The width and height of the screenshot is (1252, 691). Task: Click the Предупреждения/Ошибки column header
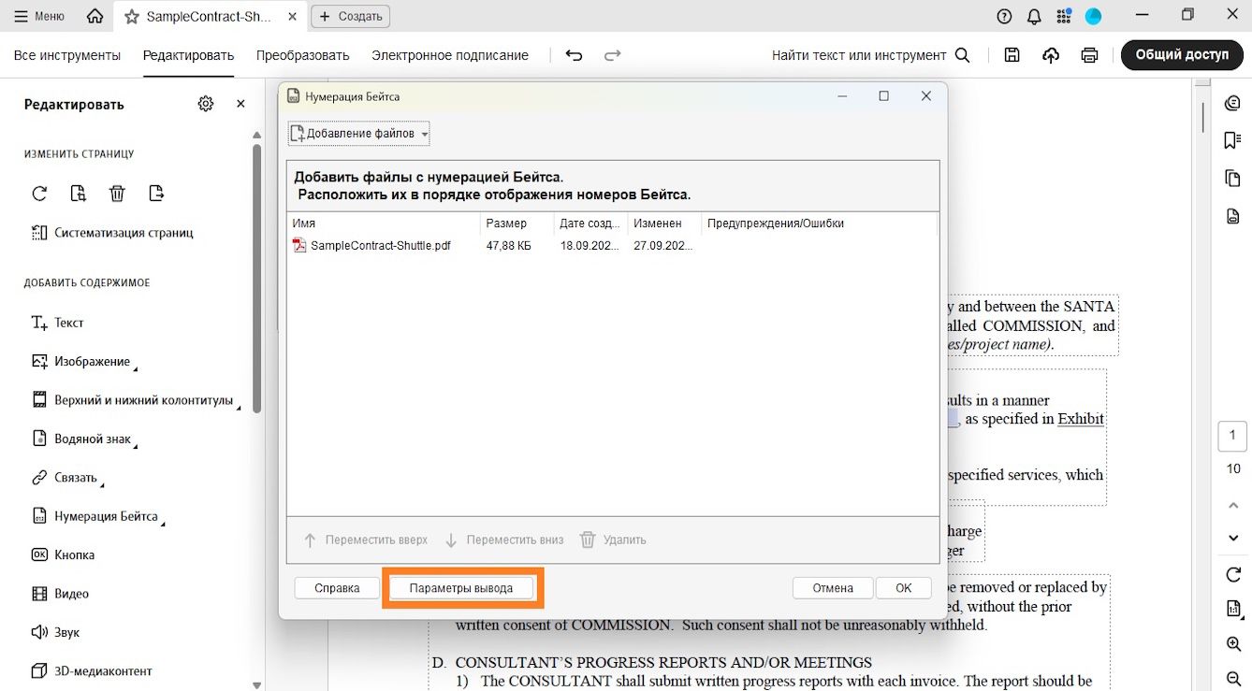[819, 223]
